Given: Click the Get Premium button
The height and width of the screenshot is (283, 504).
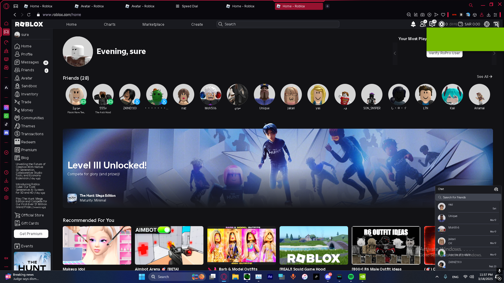Looking at the screenshot, I should click(31, 234).
